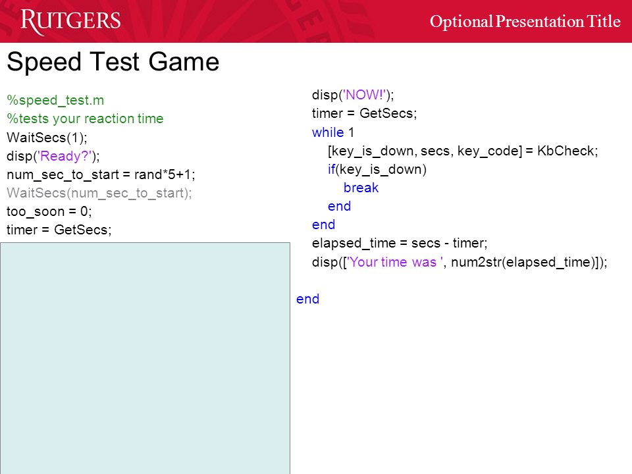Screen dimensions: 632x474
Task: Select the 'too_soon = 0;' line
Action: click(x=49, y=211)
